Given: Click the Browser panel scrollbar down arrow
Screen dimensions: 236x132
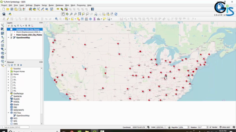Looking at the screenshot, I should tap(42, 124).
